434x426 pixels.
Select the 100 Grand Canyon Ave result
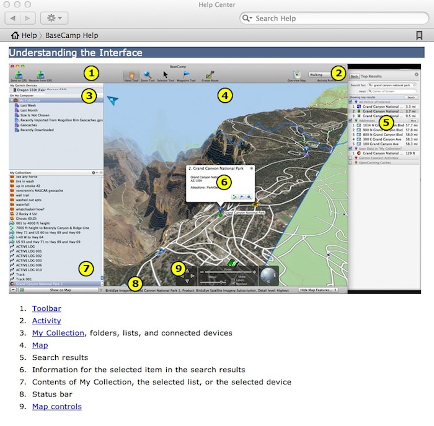[384, 144]
